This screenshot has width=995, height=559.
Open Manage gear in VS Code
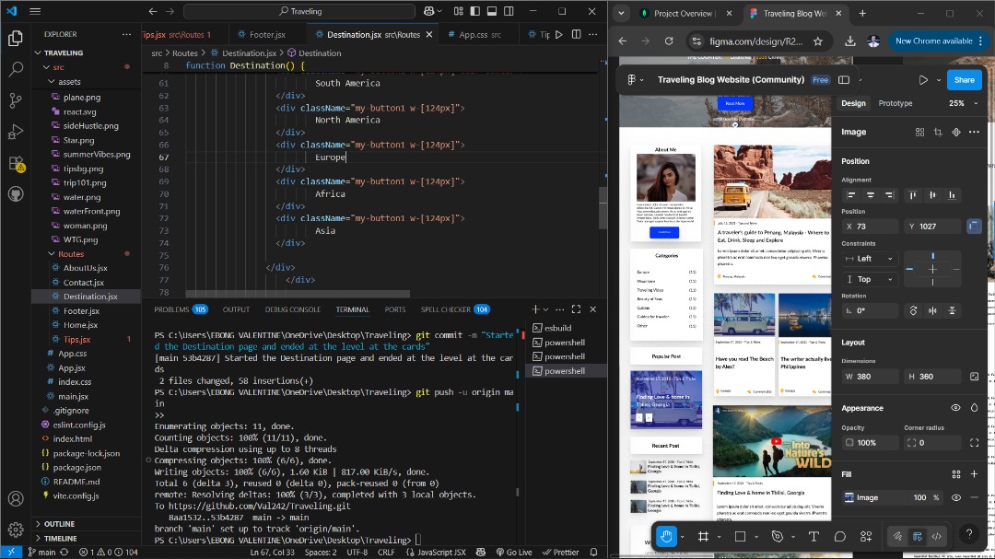click(x=16, y=530)
